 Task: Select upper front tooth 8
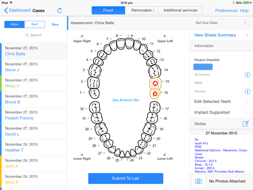[121, 44]
